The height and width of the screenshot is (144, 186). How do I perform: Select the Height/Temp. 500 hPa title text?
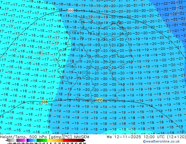[23, 137]
